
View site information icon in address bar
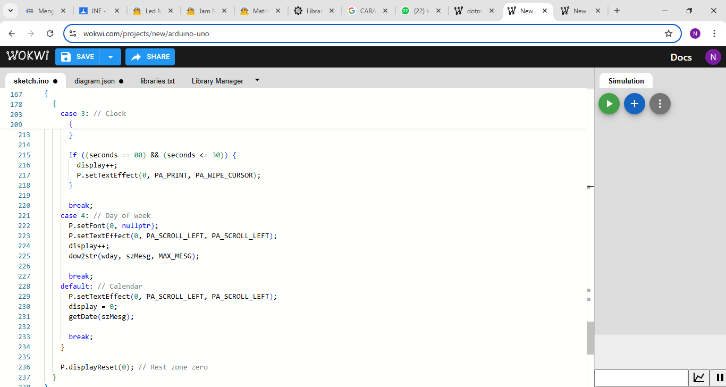pos(73,33)
